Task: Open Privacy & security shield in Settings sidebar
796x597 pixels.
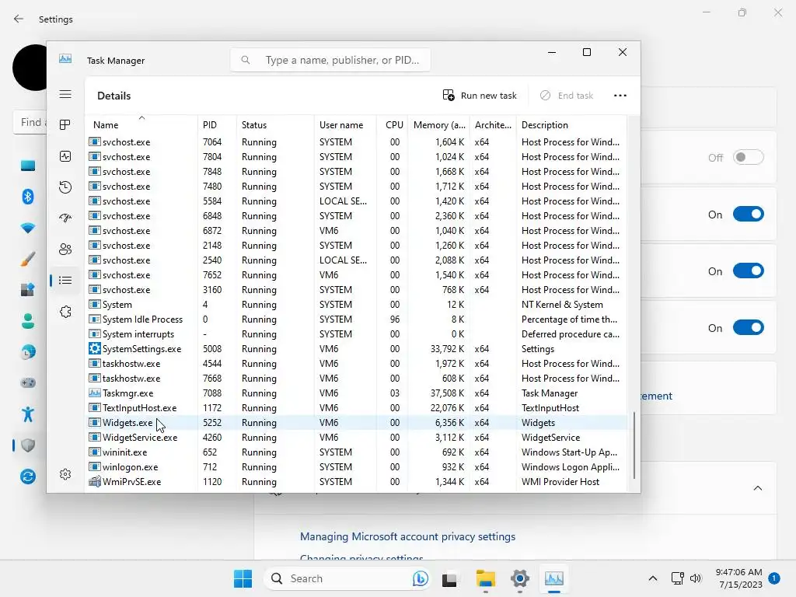Action: [28, 445]
